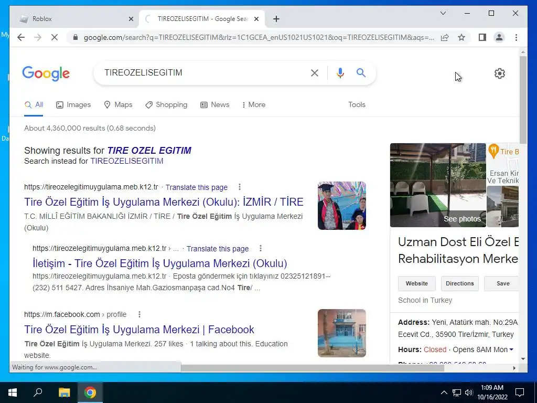
Task: Get Directions to the school
Action: (x=460, y=283)
